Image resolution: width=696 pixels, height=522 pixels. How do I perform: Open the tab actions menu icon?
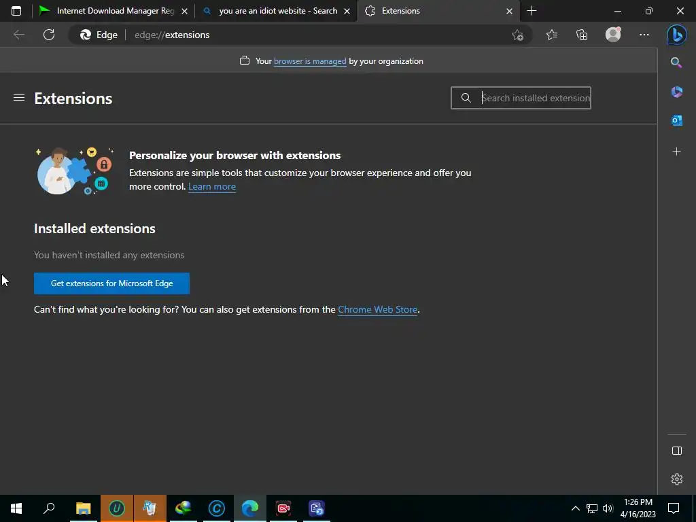(16, 11)
